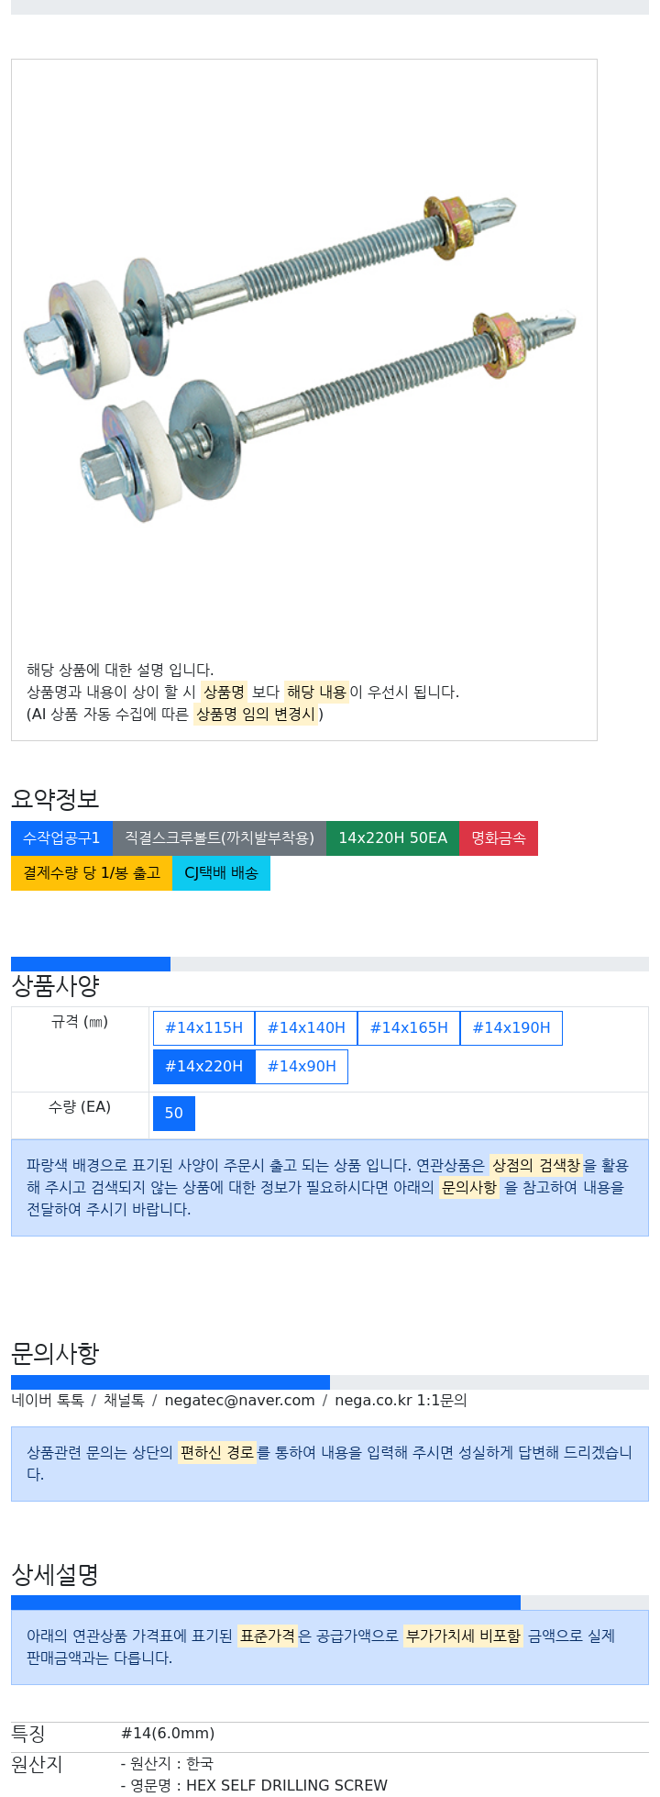Screen dimensions: 660x1797
Task: Click the 직결스크루볼트(까치발부착용) tag
Action: (219, 837)
